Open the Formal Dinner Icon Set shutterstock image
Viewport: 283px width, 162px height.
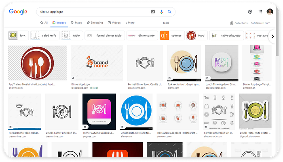(219, 112)
